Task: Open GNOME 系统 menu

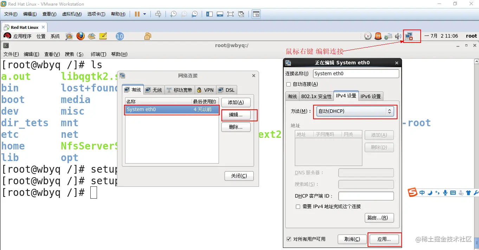Action: point(55,36)
